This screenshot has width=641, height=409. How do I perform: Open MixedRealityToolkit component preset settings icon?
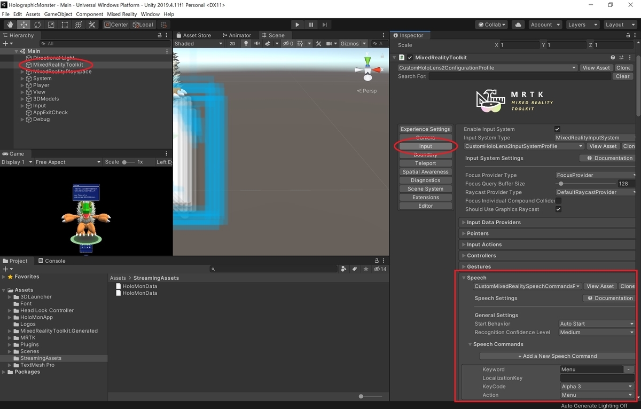[622, 58]
